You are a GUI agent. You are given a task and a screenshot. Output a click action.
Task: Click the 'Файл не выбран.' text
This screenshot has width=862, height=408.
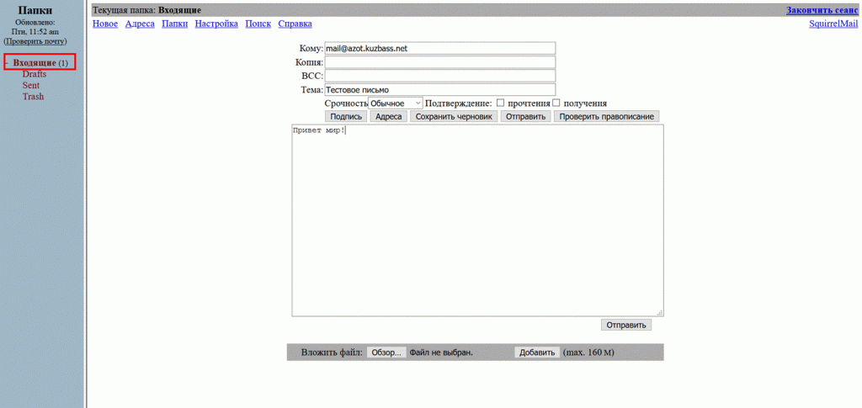(x=441, y=352)
